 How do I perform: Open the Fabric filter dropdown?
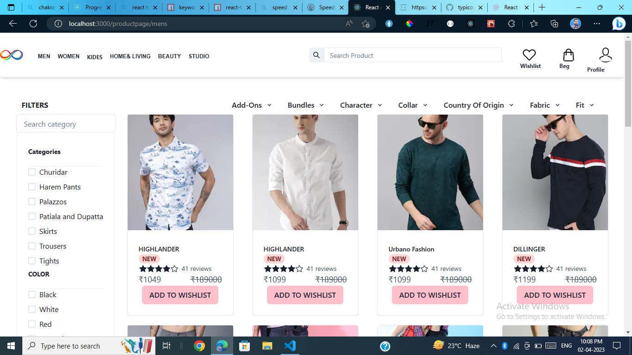coord(545,105)
